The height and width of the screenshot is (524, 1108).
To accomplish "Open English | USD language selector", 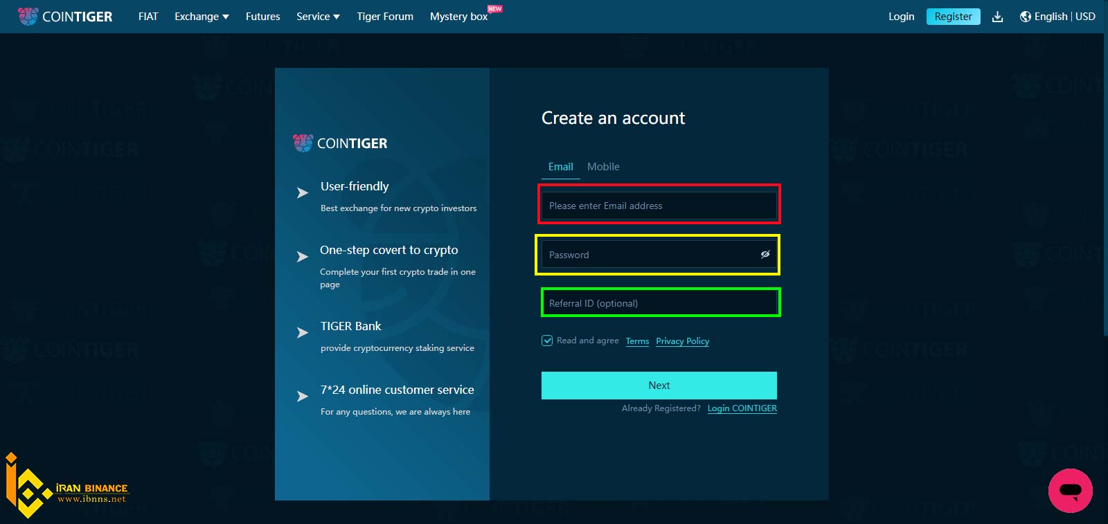I will (x=1057, y=17).
